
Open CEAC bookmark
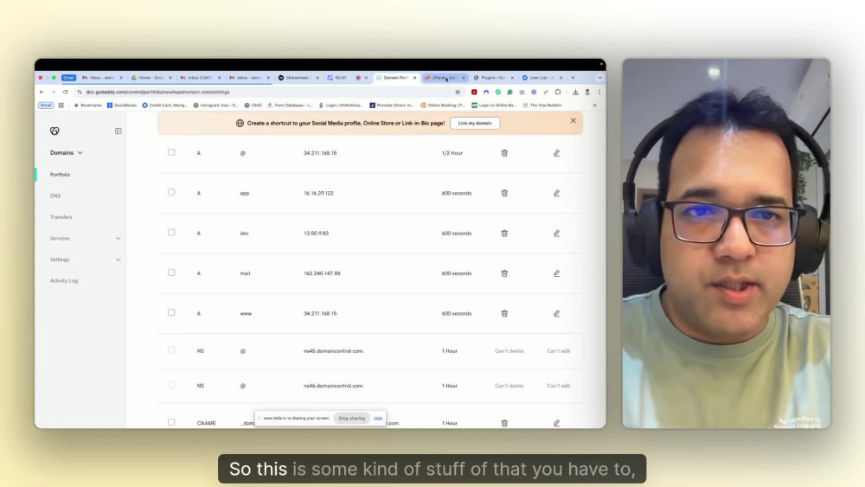coord(253,106)
